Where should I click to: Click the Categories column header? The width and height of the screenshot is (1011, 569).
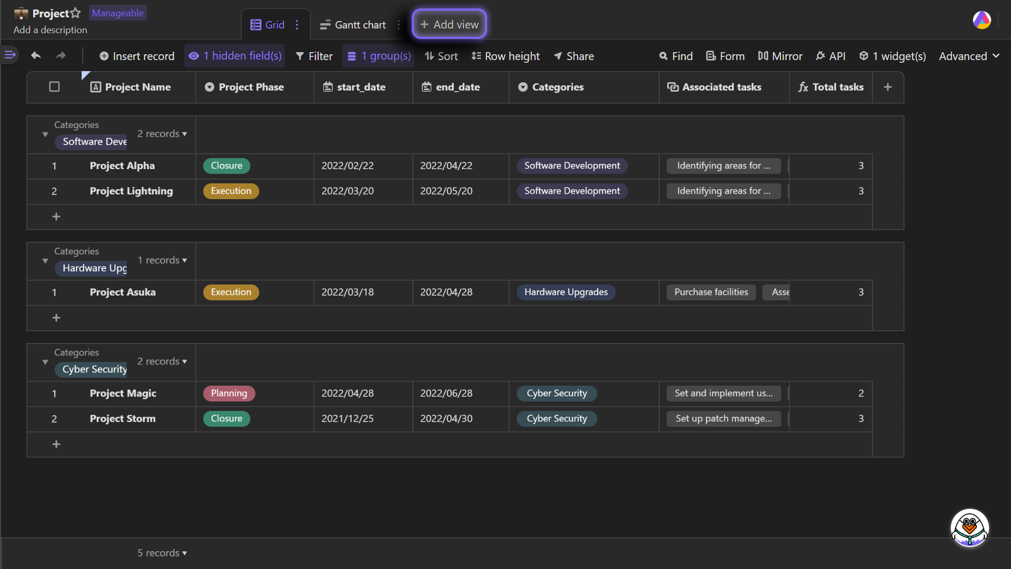pos(584,87)
